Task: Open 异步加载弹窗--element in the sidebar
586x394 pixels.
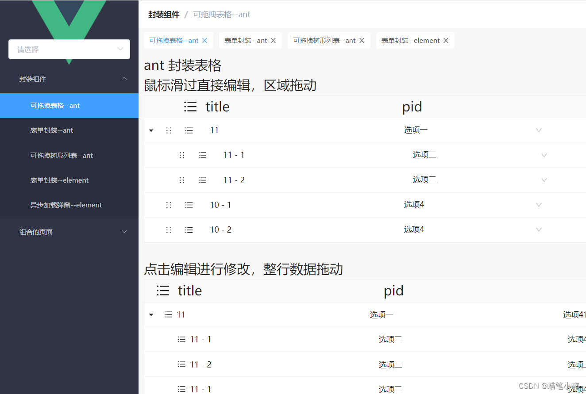Action: [x=69, y=205]
